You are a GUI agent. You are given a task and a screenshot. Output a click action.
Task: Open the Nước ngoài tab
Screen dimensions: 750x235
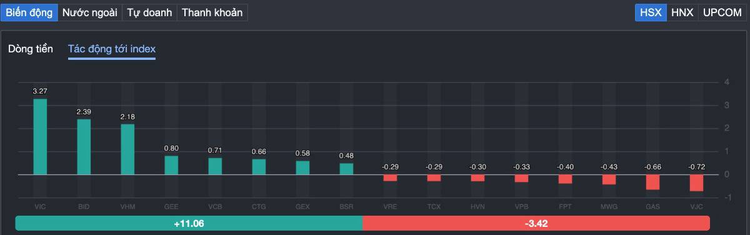point(90,12)
